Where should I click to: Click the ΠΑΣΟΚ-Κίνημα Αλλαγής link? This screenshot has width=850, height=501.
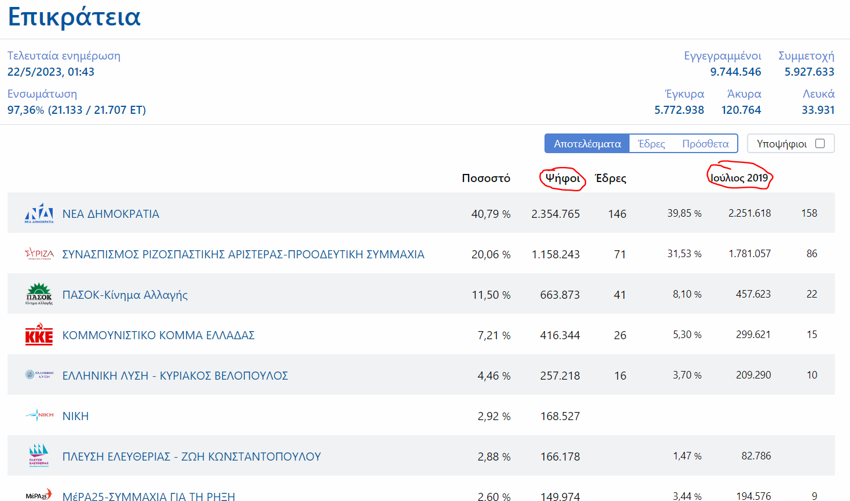(x=125, y=295)
